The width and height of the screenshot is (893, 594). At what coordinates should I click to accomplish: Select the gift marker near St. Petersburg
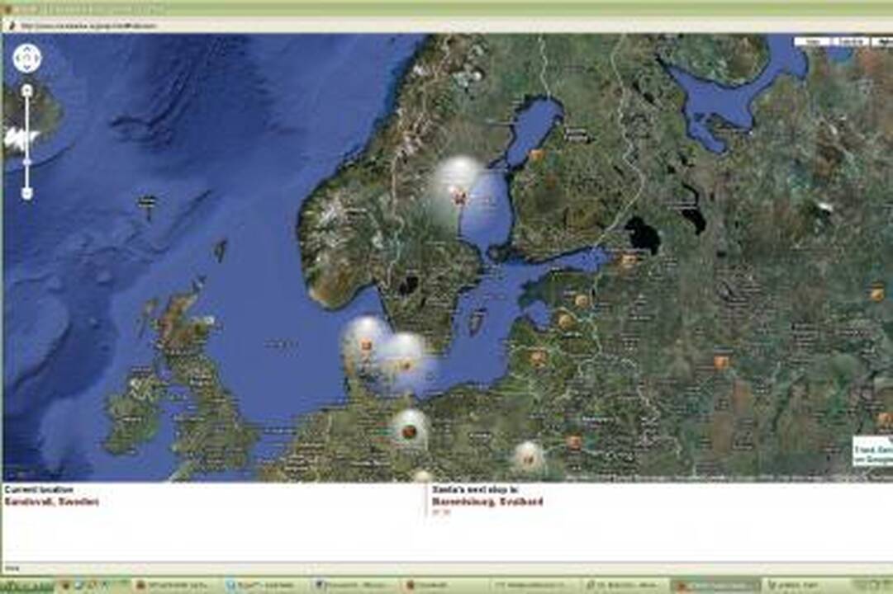[628, 261]
